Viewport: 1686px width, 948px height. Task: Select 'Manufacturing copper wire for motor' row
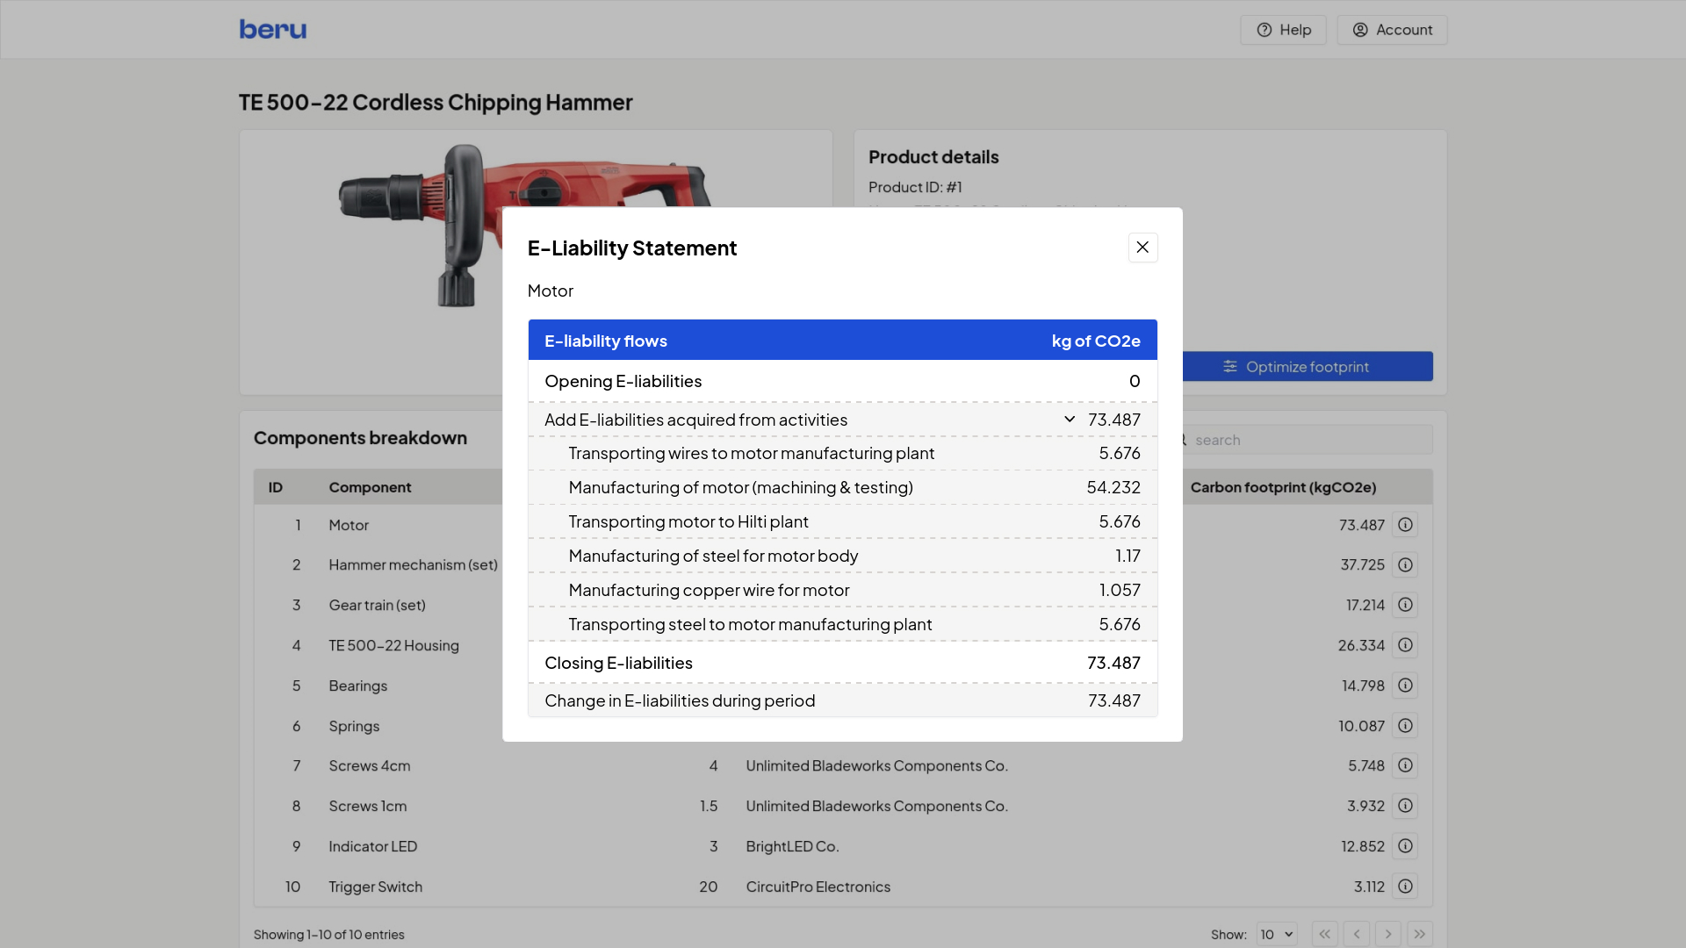(842, 591)
